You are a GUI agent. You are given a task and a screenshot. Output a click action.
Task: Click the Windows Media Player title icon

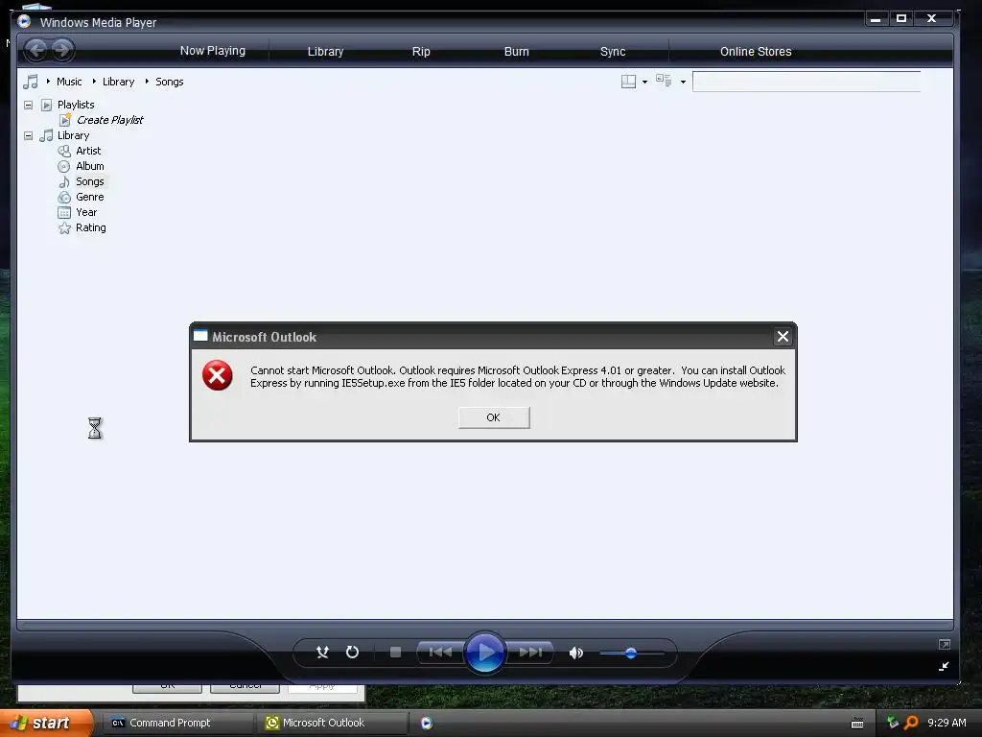(24, 21)
